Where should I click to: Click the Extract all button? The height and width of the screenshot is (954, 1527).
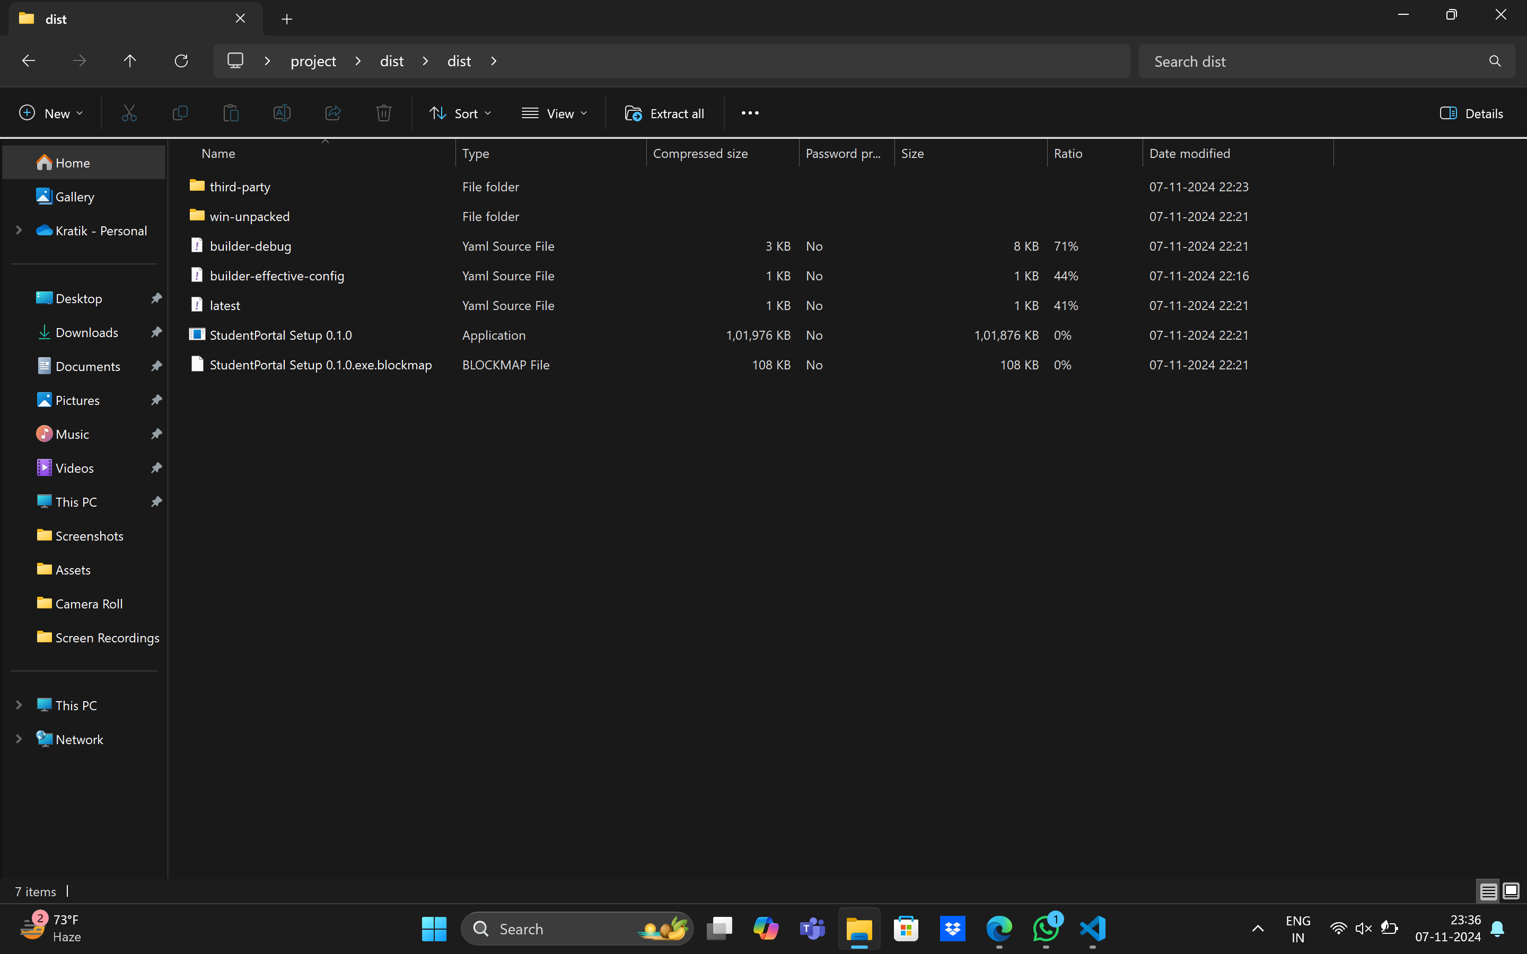pos(664,113)
